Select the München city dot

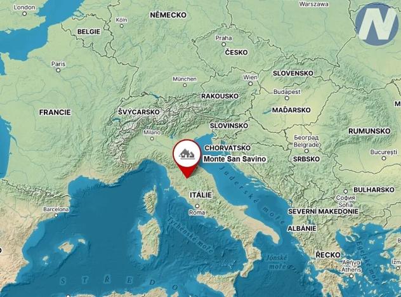pos(185,85)
